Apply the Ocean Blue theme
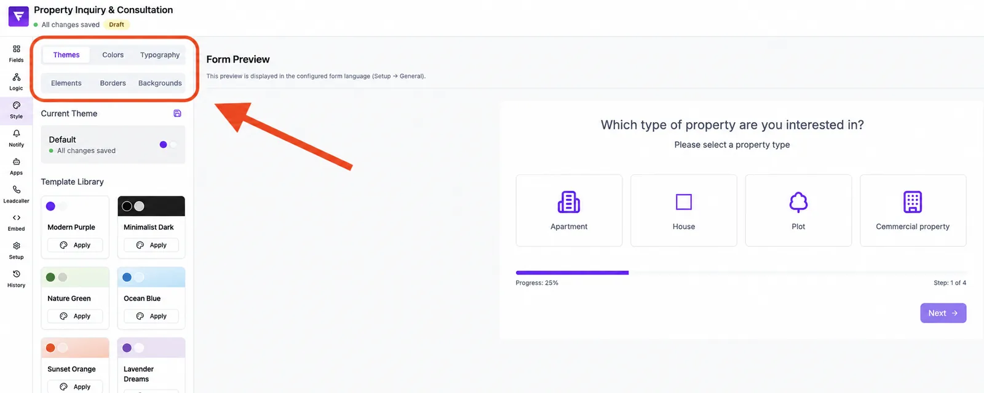Screen dimensions: 984x393 (x=151, y=316)
